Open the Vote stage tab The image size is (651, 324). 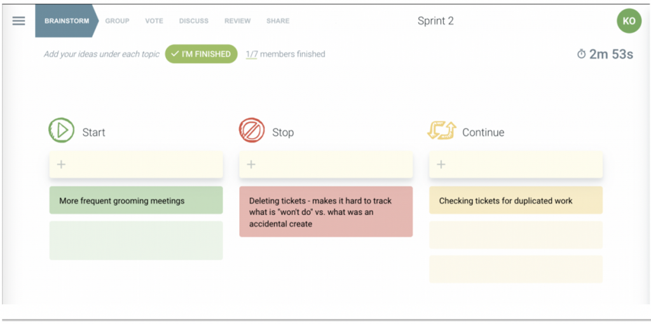(x=154, y=21)
